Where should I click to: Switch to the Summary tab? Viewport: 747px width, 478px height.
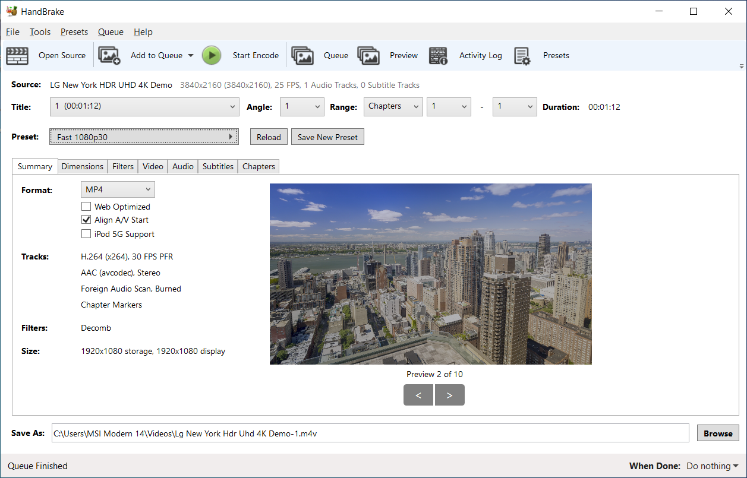tap(34, 166)
